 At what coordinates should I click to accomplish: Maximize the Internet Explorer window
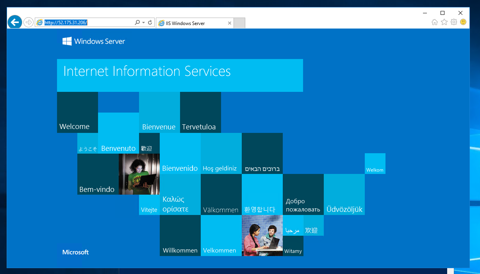[443, 13]
